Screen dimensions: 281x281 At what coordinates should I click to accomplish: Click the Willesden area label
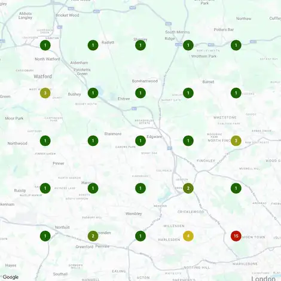[174, 226]
